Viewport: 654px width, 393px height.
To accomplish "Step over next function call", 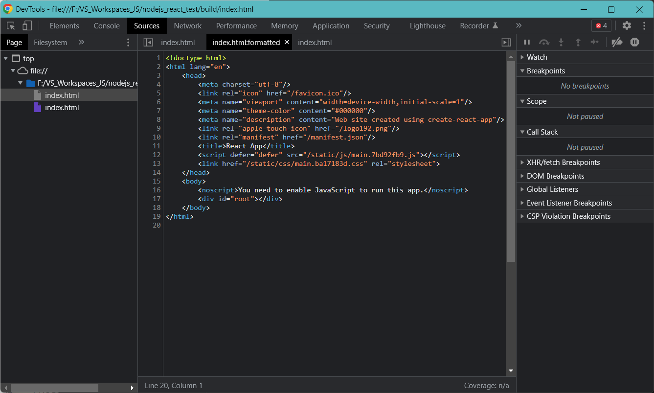I will pos(544,43).
